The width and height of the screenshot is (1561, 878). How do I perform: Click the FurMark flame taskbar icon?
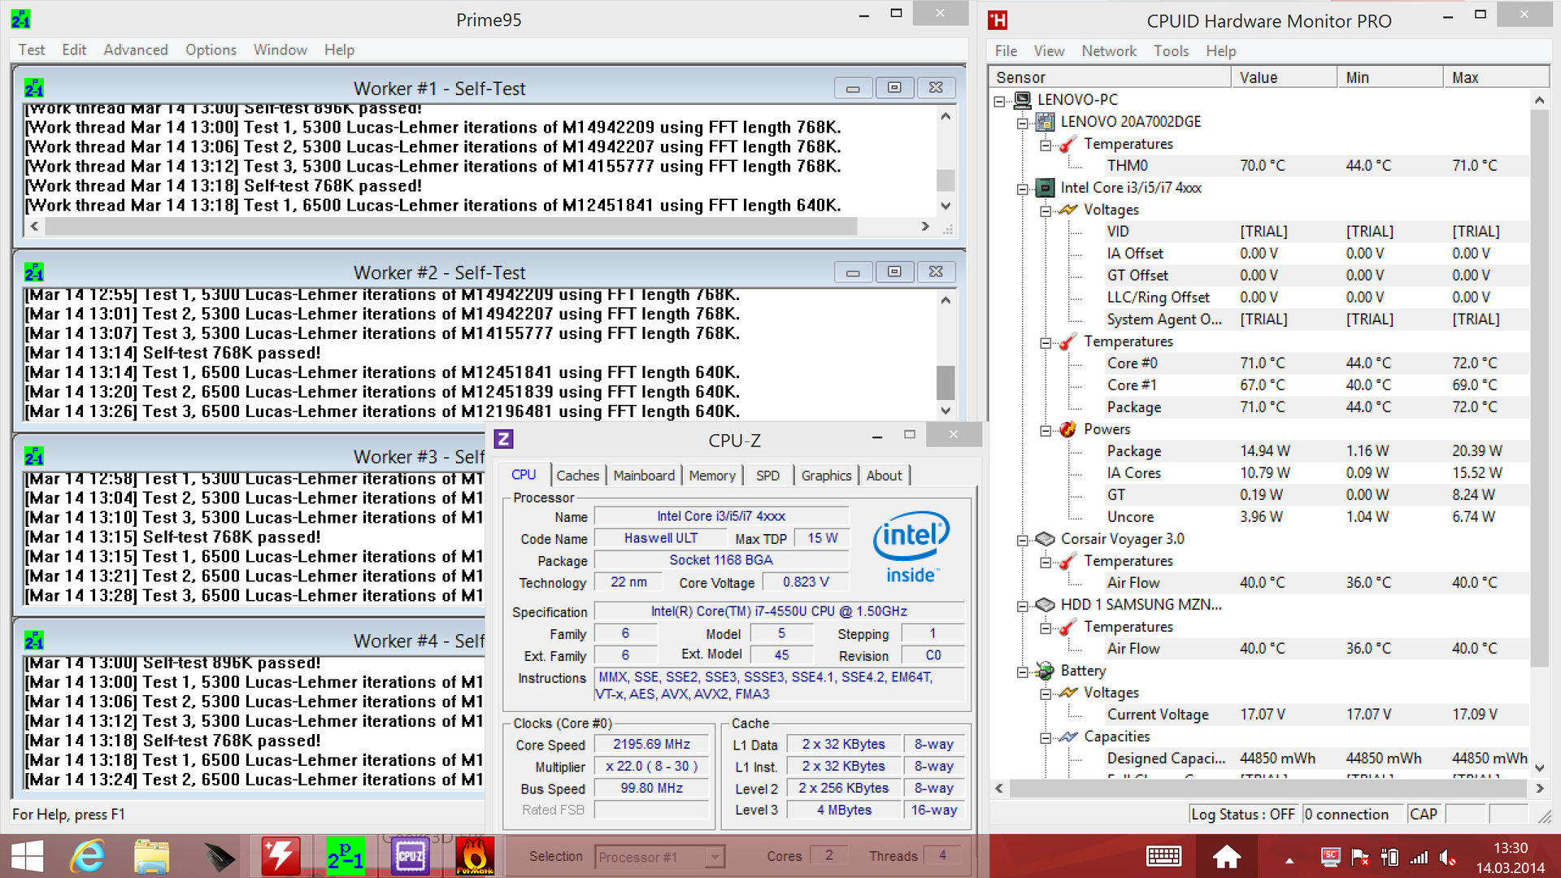474,856
